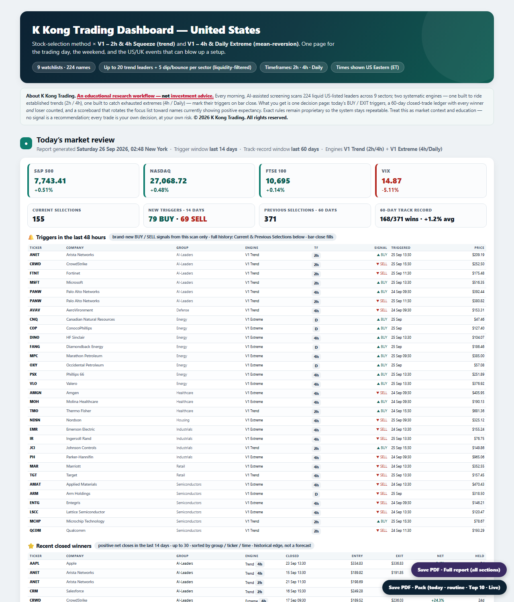Screen dimensions: 514x602
Task: Open the 60-Day Track Record card
Action: (430, 216)
